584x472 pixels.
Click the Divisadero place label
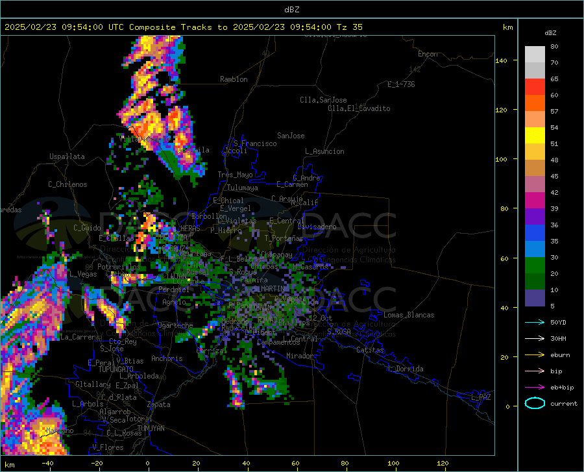pos(317,227)
